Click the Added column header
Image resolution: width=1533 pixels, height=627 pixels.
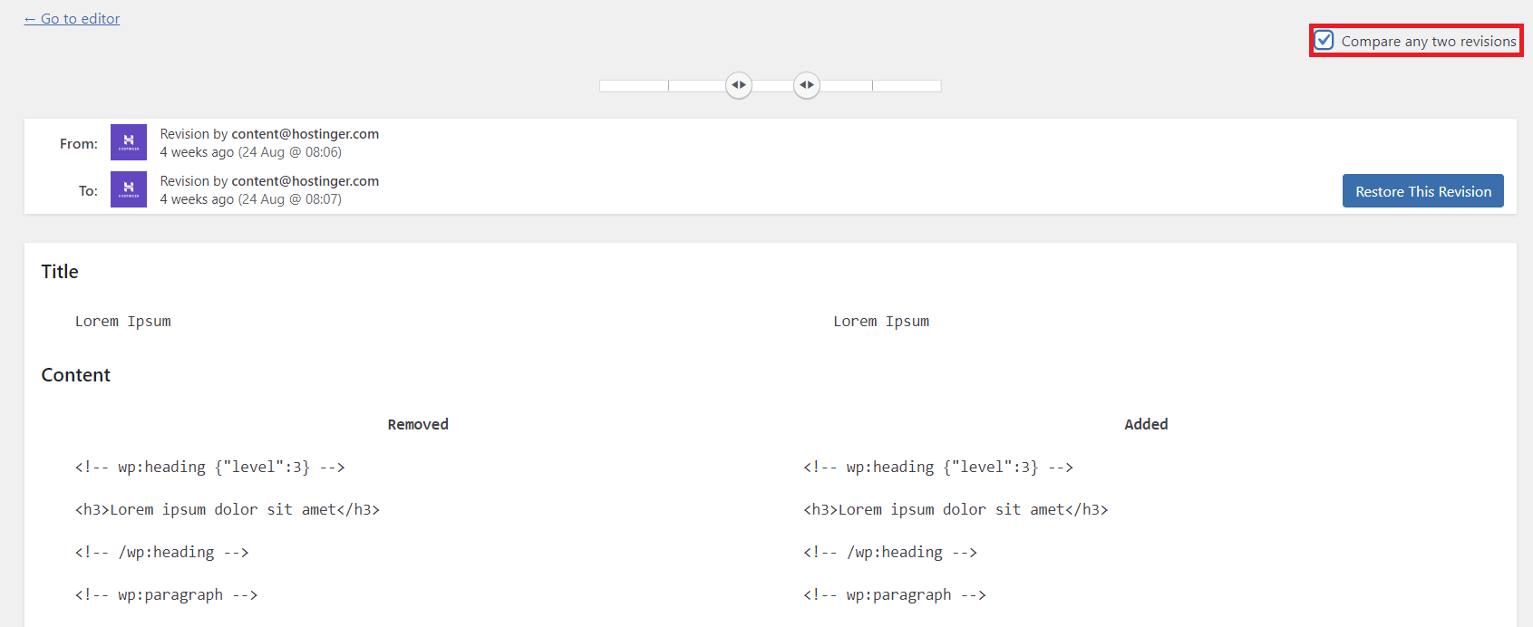click(1146, 424)
